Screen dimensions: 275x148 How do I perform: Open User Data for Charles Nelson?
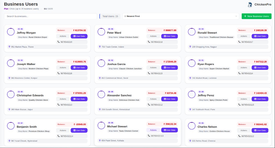[x=260, y=130]
